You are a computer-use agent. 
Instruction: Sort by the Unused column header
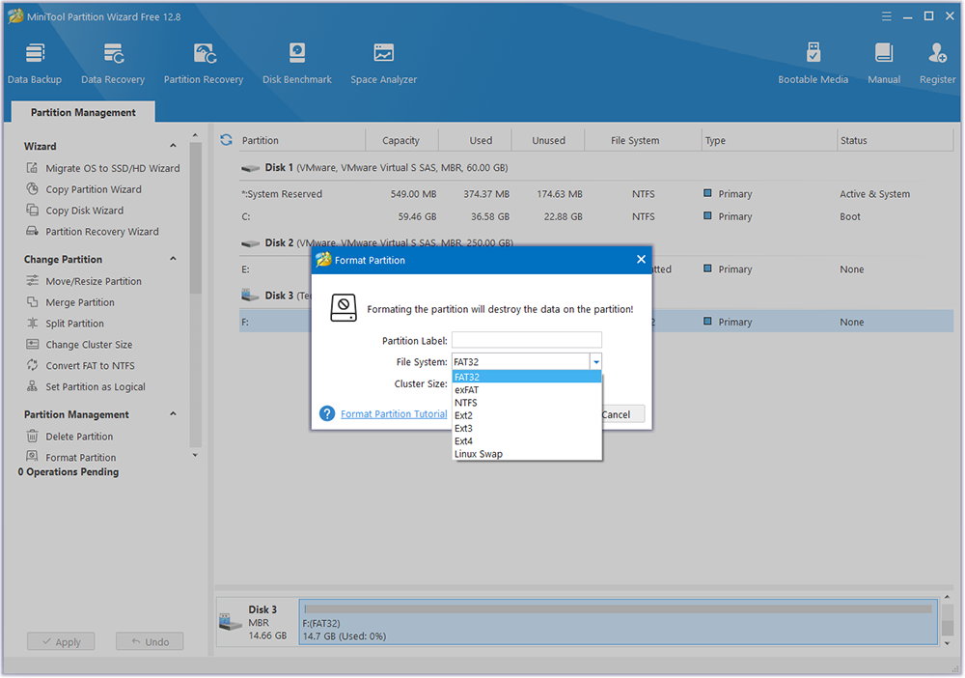[x=548, y=140]
